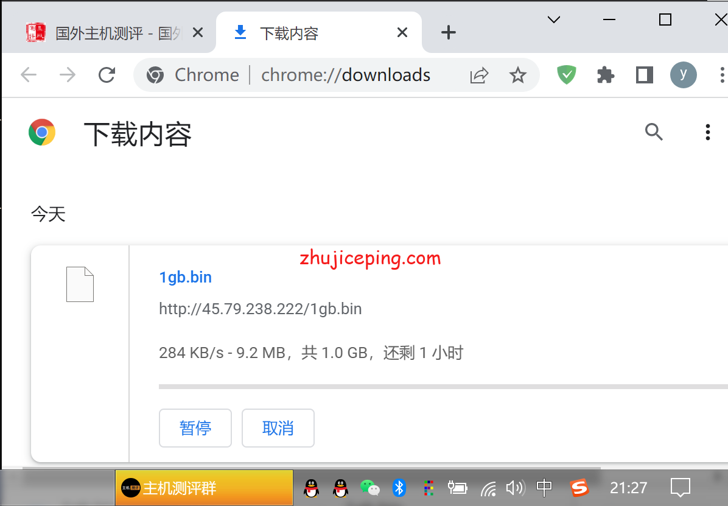Click the 1gb.bin file icon
The image size is (728, 506).
coord(80,284)
